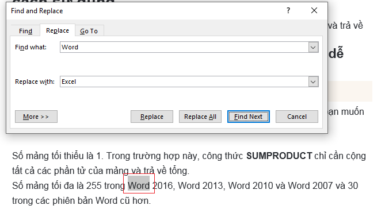Click the text 'Word 2007' in document
The image size is (385, 213).
click(x=310, y=185)
